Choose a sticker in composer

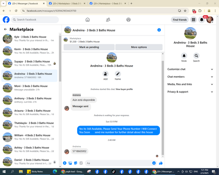coord(76,163)
